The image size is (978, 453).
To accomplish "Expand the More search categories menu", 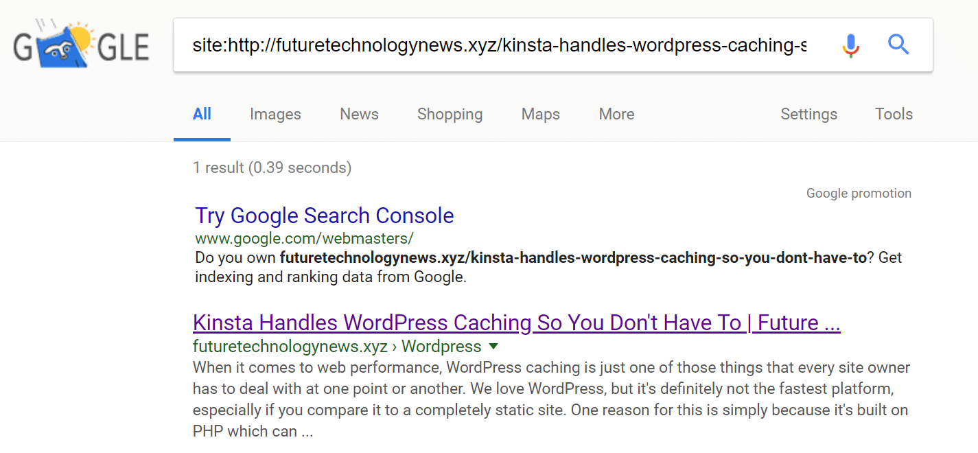I will click(x=615, y=114).
